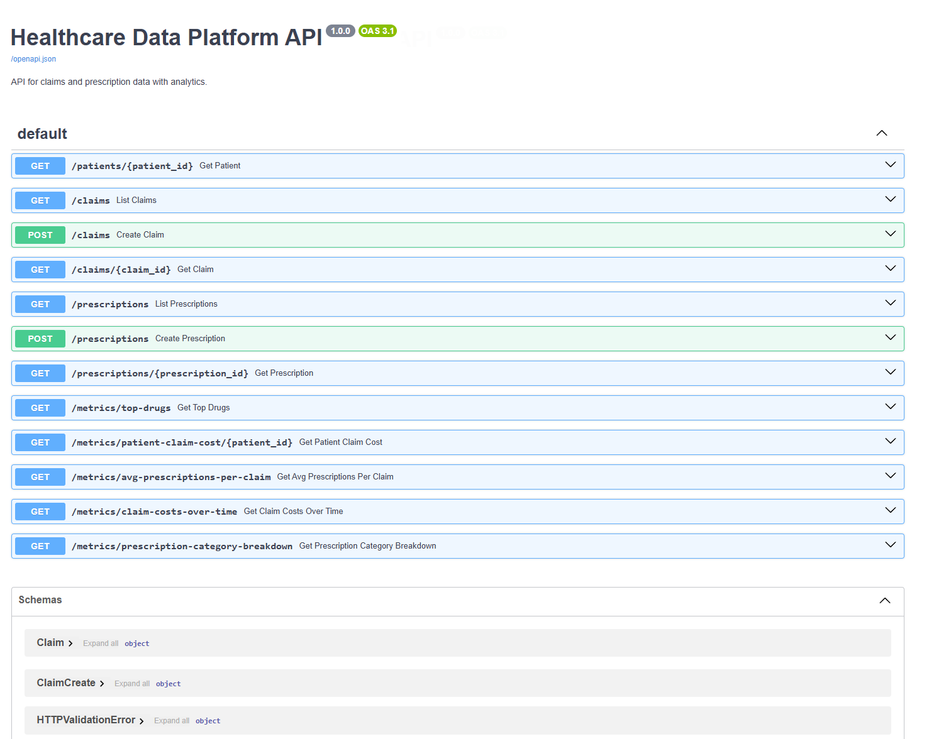The width and height of the screenshot is (929, 739).
Task: Open the /openapi.json link
Action: [x=33, y=59]
